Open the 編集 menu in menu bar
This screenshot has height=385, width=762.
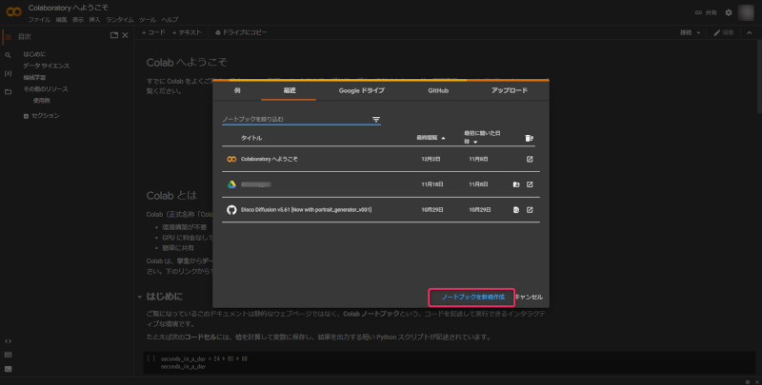point(61,20)
